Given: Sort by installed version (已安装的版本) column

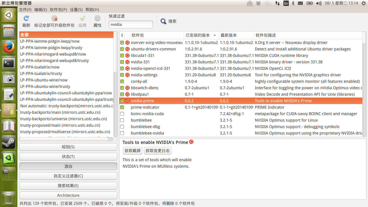Looking at the screenshot, I should (x=201, y=35).
